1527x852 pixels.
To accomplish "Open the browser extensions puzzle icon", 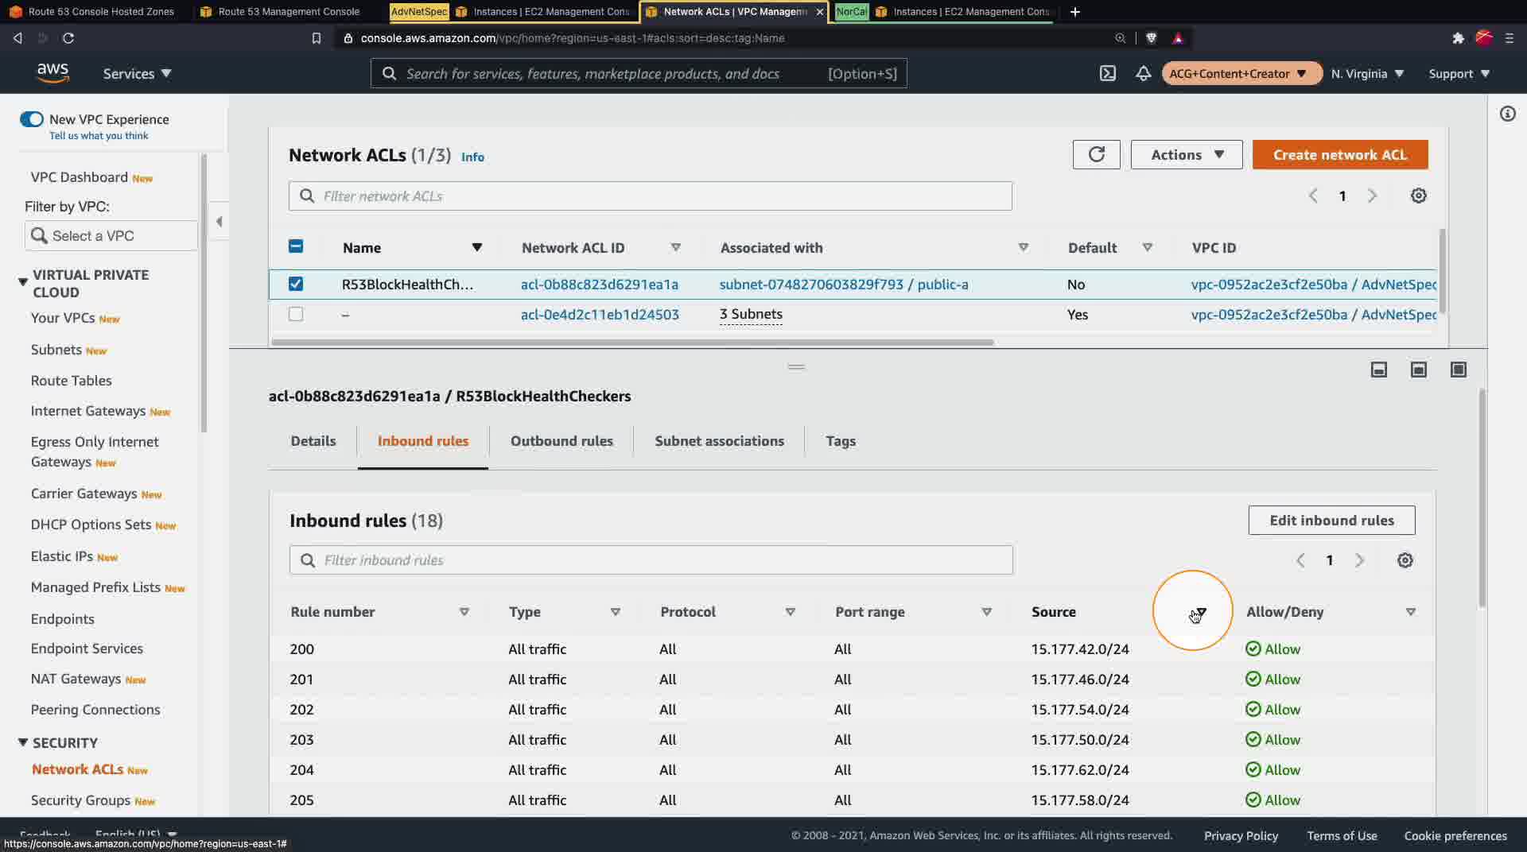I will pos(1458,38).
